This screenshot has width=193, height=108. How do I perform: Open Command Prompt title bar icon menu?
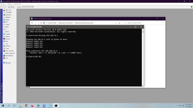pyautogui.click(x=28, y=27)
